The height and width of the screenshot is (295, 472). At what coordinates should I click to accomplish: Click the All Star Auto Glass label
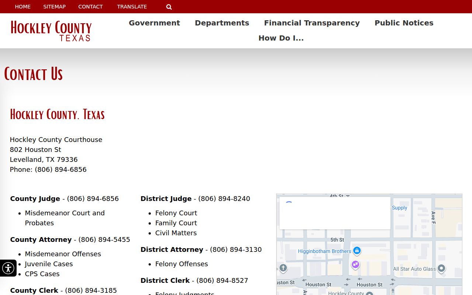pyautogui.click(x=414, y=269)
